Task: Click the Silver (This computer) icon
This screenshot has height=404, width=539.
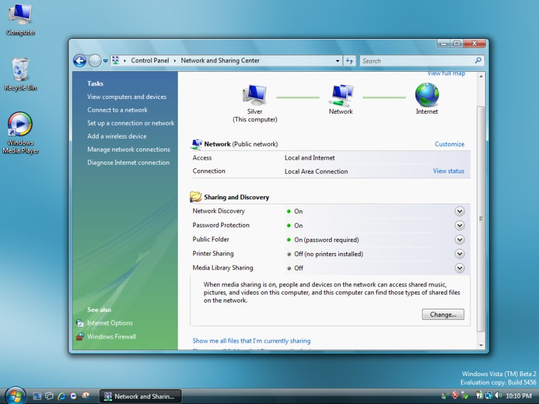Action: coord(255,95)
